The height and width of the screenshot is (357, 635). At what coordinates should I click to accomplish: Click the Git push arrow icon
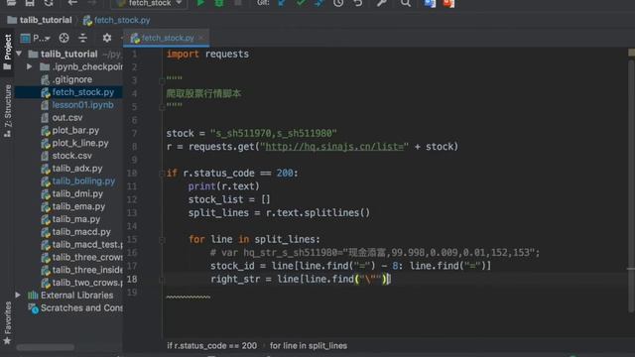click(x=319, y=3)
